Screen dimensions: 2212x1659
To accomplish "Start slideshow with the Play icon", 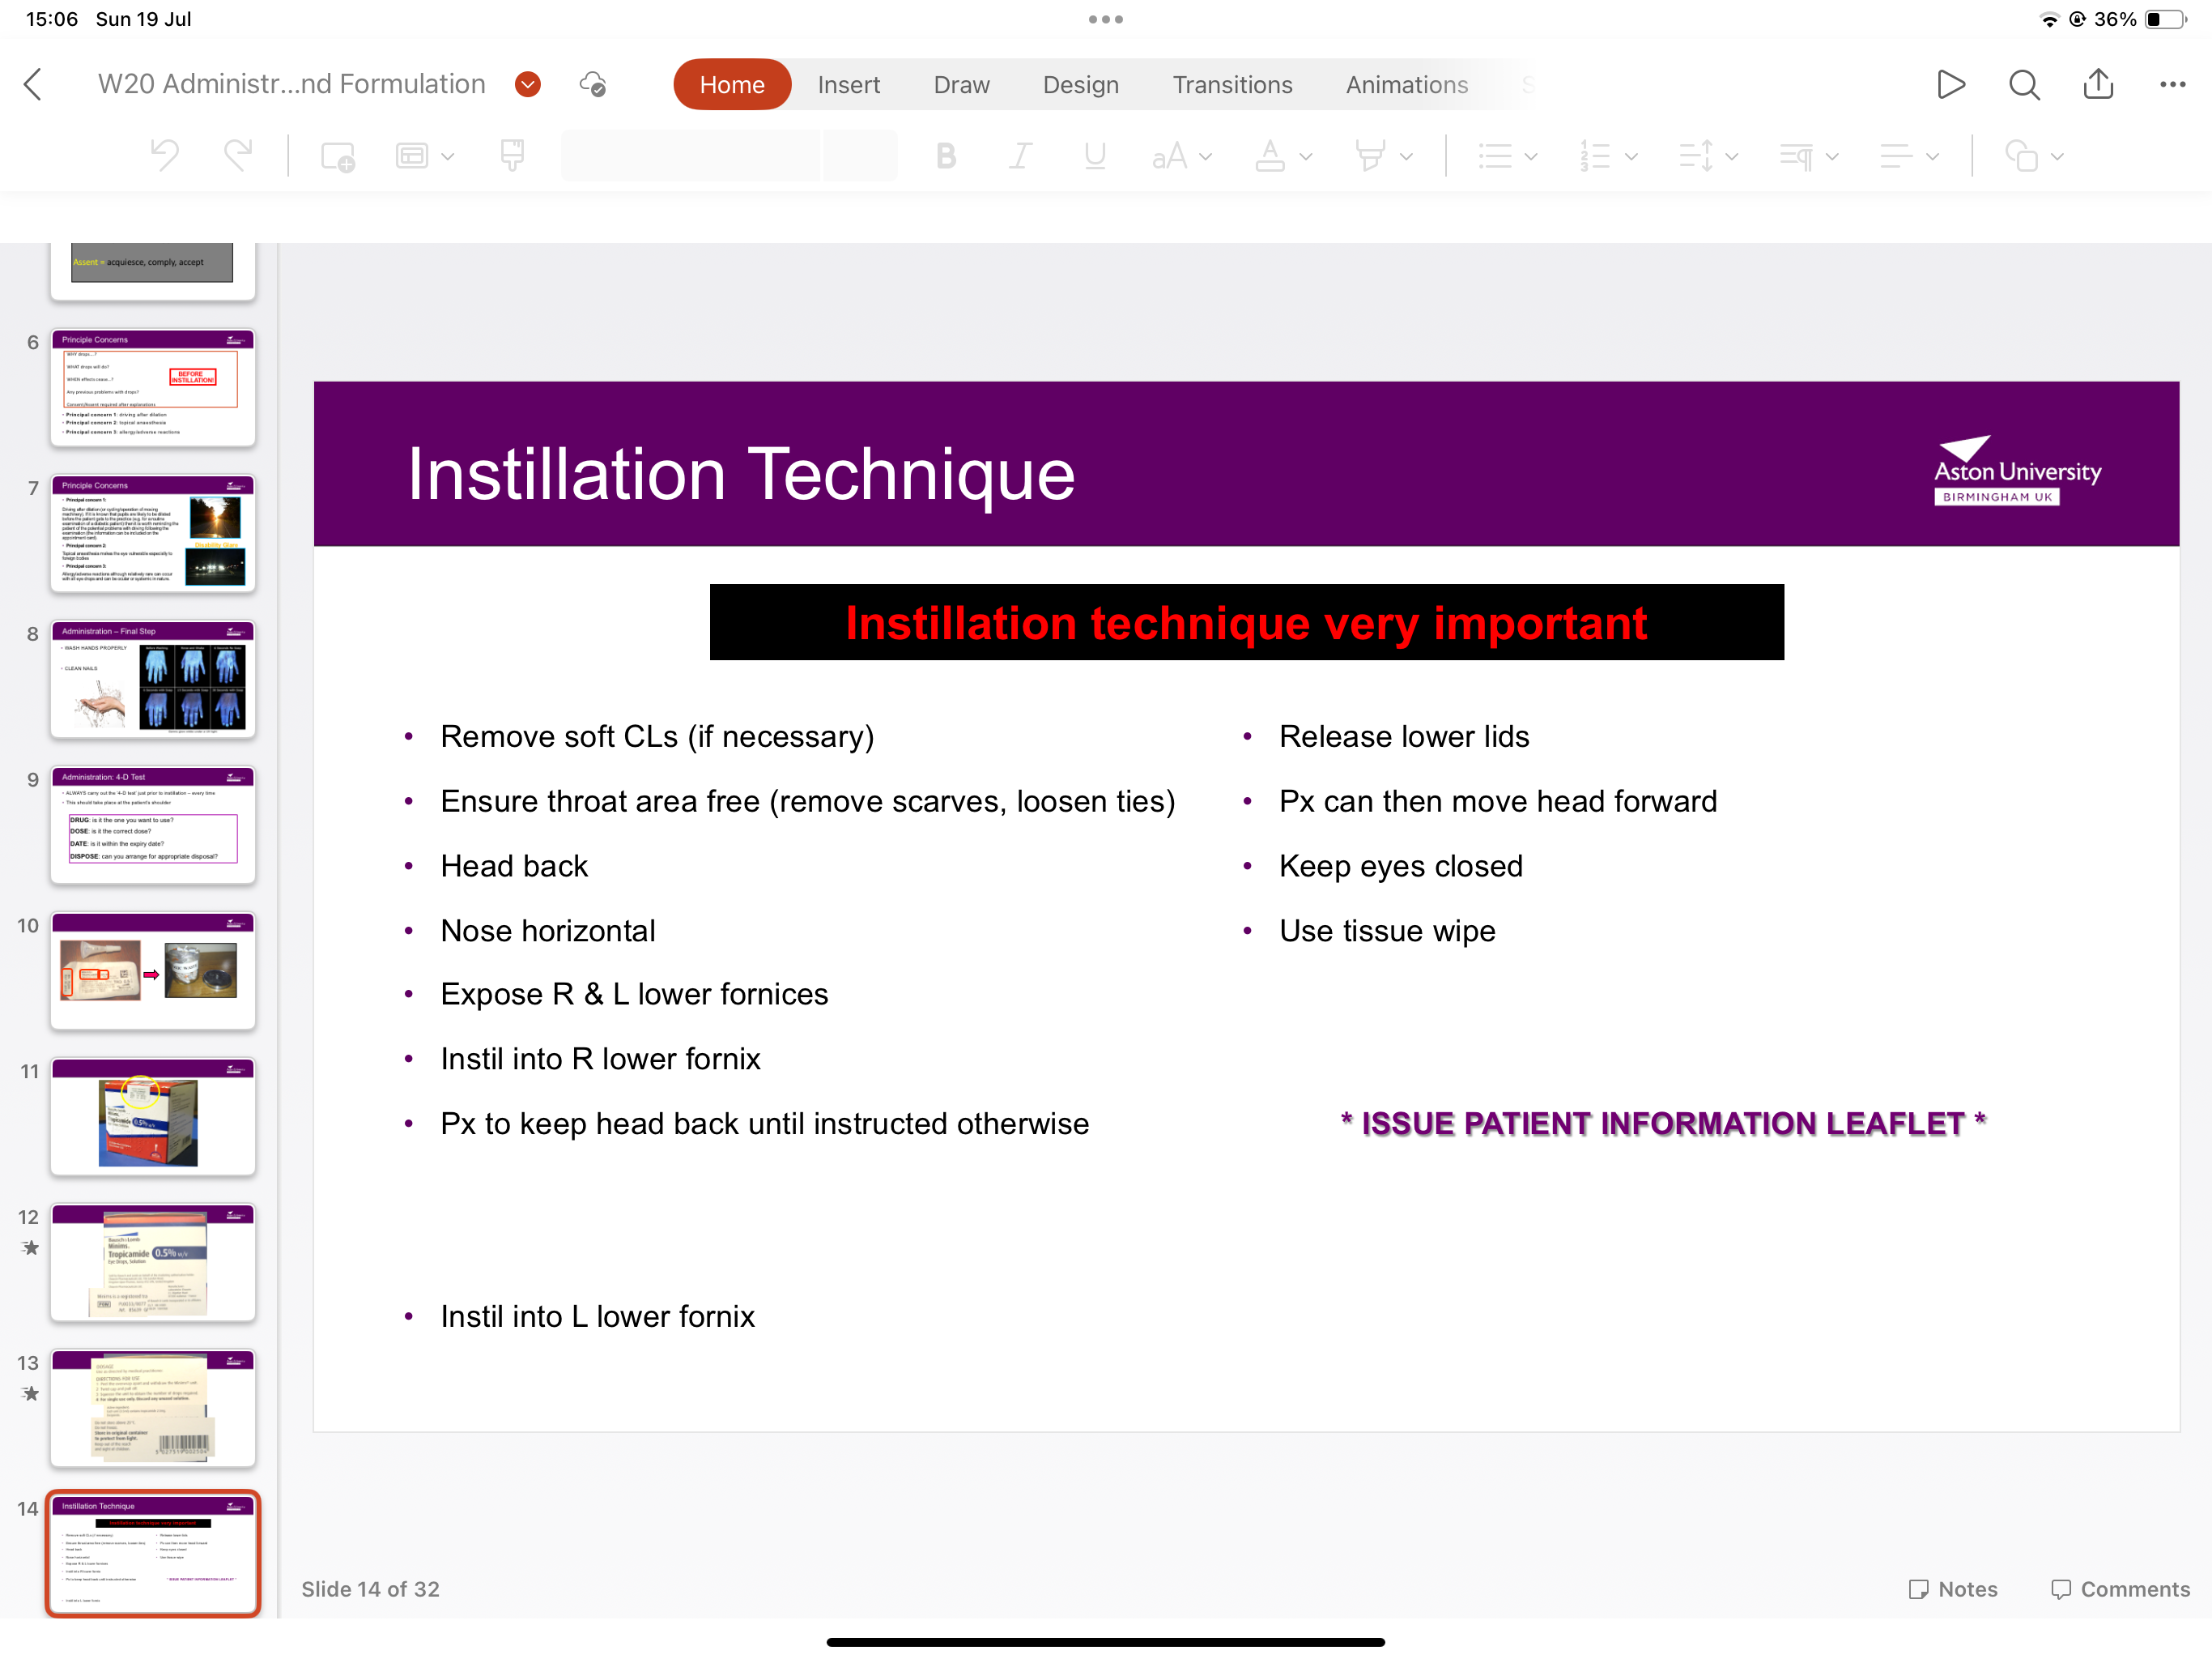I will [x=1950, y=85].
